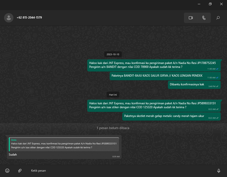Start a voice call with the contact
Image resolution: width=227 pixels, height=177 pixels.
click(x=204, y=18)
